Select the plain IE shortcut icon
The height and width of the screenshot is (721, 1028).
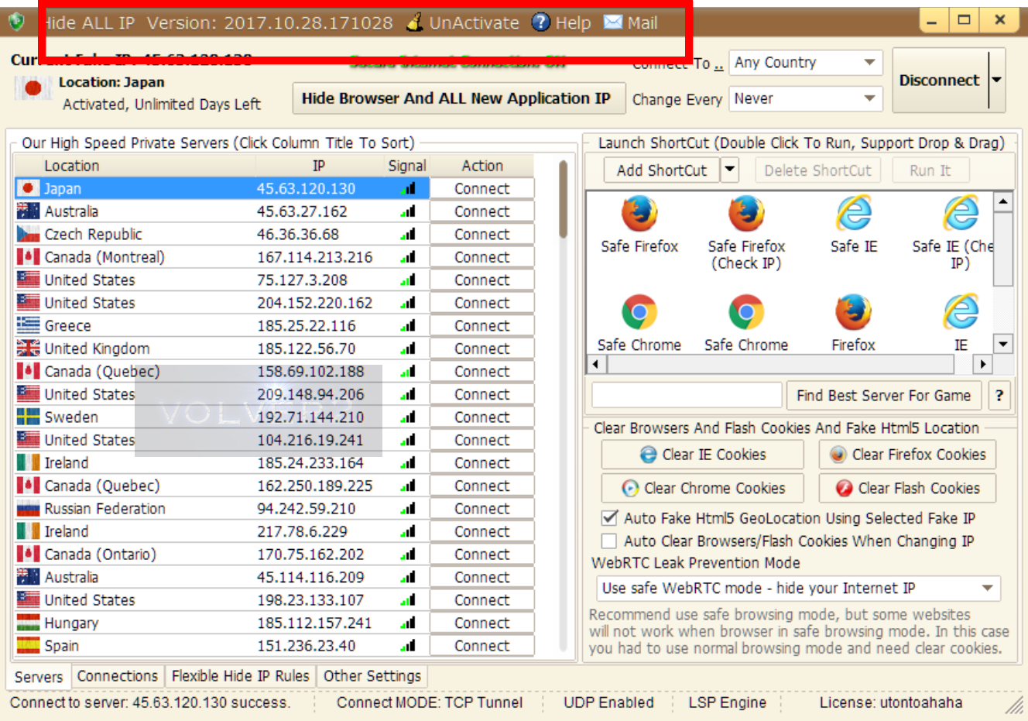(961, 313)
